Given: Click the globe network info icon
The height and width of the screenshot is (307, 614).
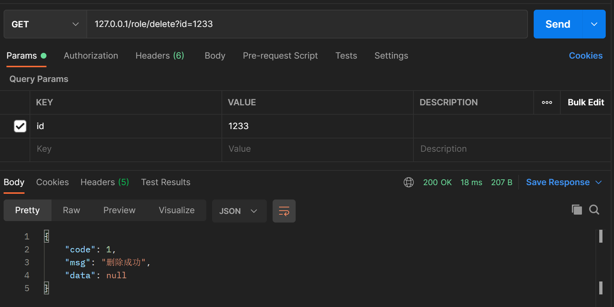Looking at the screenshot, I should [x=409, y=182].
